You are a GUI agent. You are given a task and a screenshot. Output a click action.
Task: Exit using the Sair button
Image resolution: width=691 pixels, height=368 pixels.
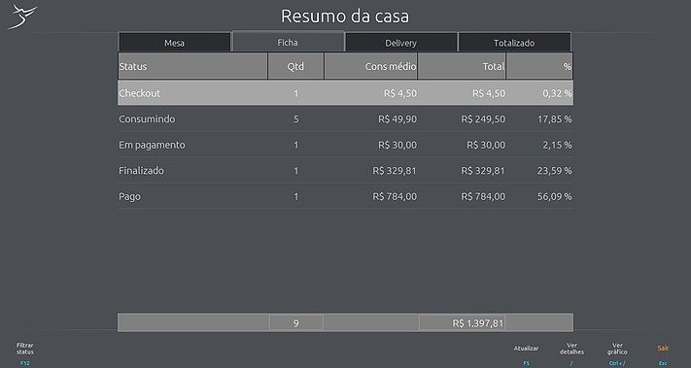[x=663, y=353]
